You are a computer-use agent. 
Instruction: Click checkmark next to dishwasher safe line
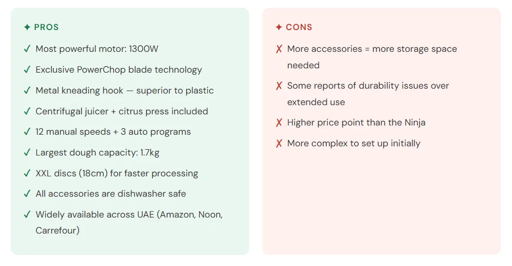click(27, 194)
